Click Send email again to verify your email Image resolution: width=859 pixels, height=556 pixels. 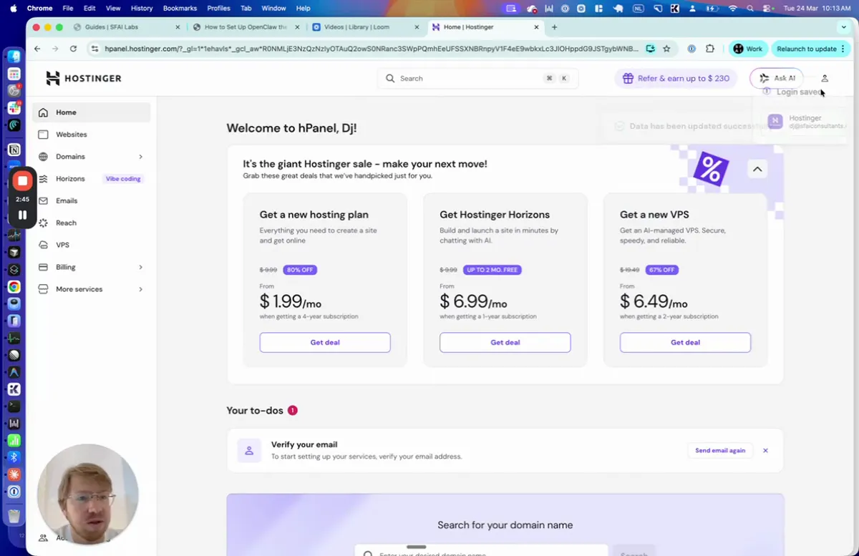click(720, 450)
